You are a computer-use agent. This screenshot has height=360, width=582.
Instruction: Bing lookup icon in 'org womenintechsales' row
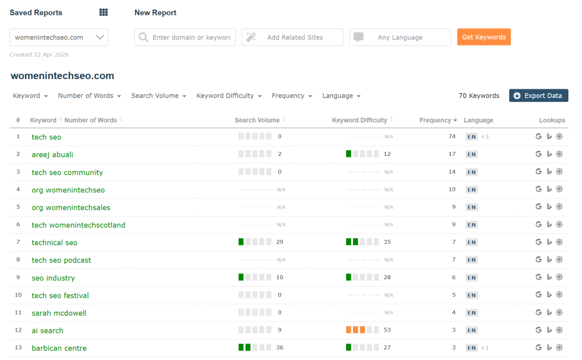point(550,206)
